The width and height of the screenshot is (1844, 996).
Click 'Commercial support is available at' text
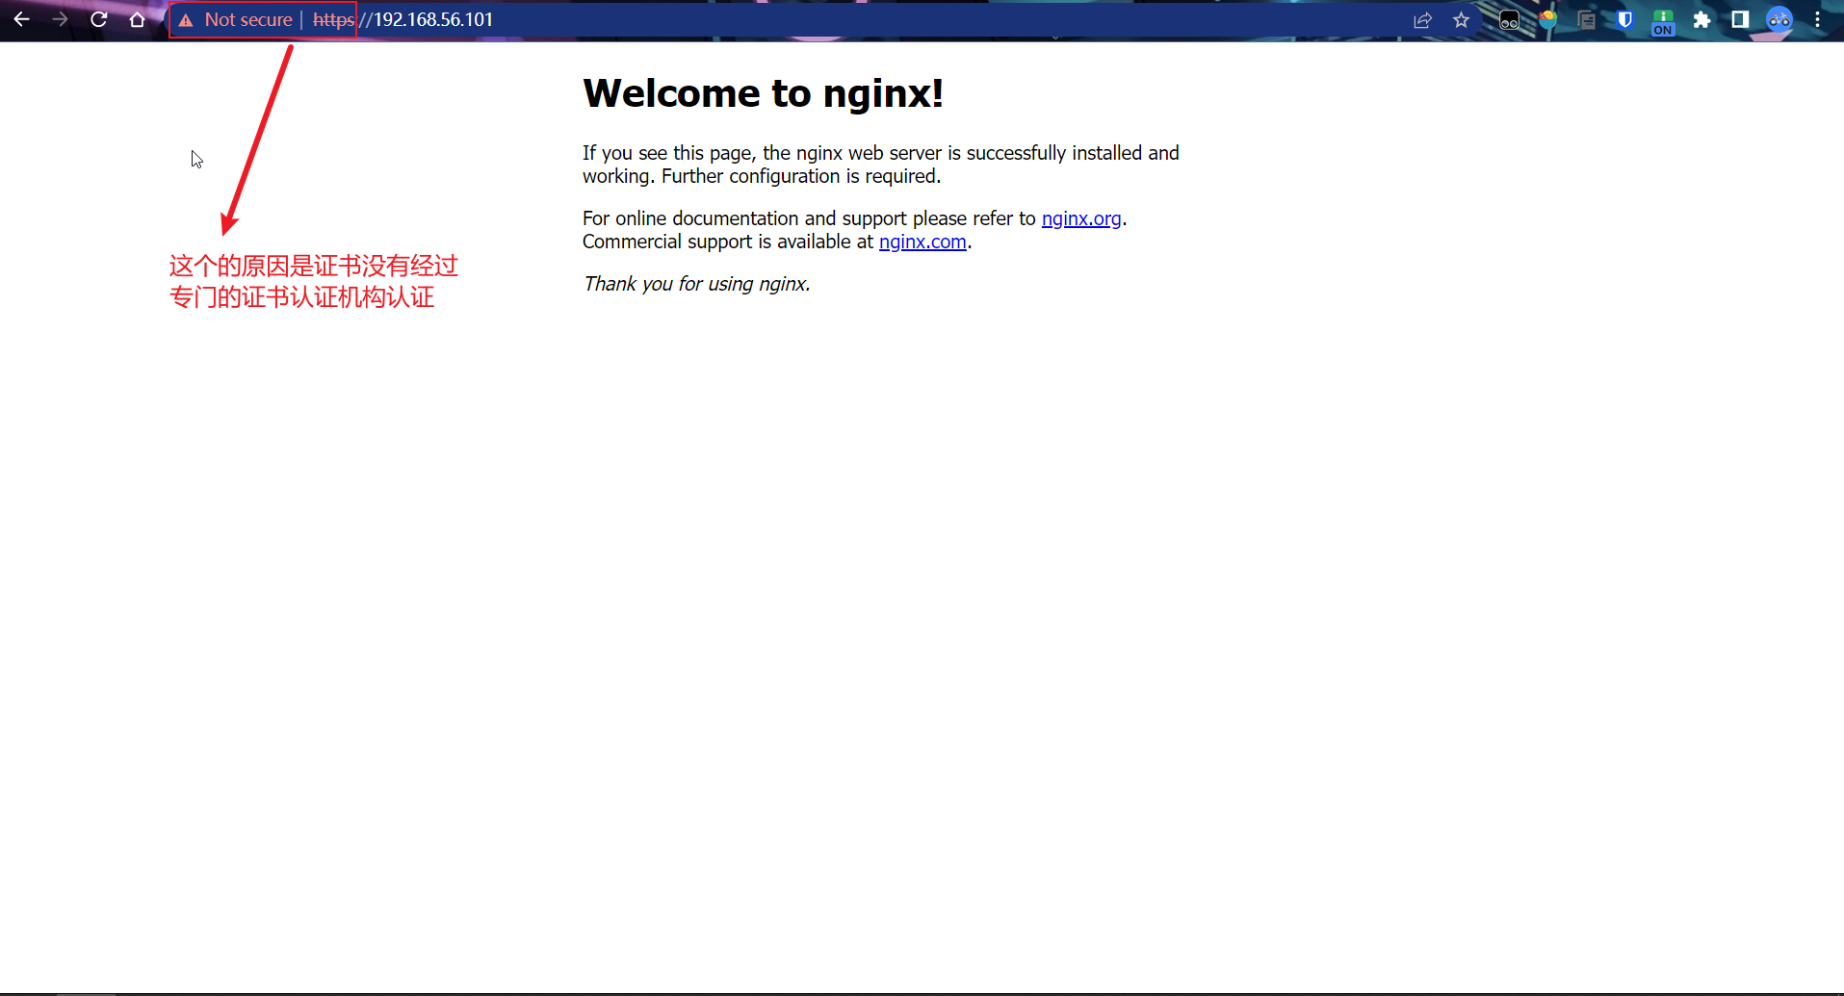[x=728, y=242]
